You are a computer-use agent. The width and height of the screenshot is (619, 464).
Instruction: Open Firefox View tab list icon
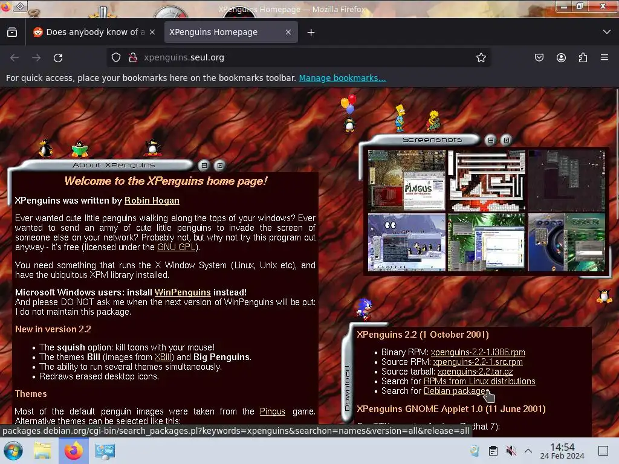pos(12,32)
